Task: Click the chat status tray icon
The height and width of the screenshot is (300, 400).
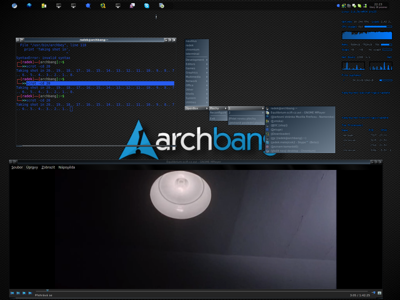Action: tap(354, 6)
